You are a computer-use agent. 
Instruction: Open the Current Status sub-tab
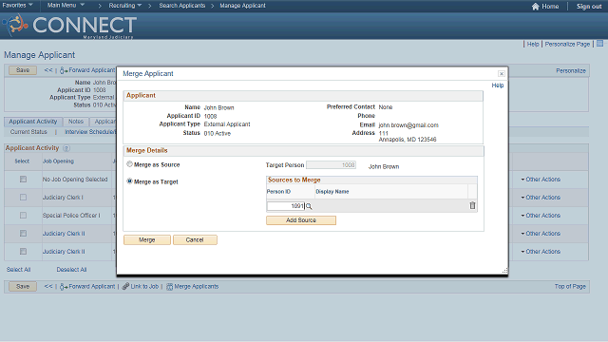[28, 132]
